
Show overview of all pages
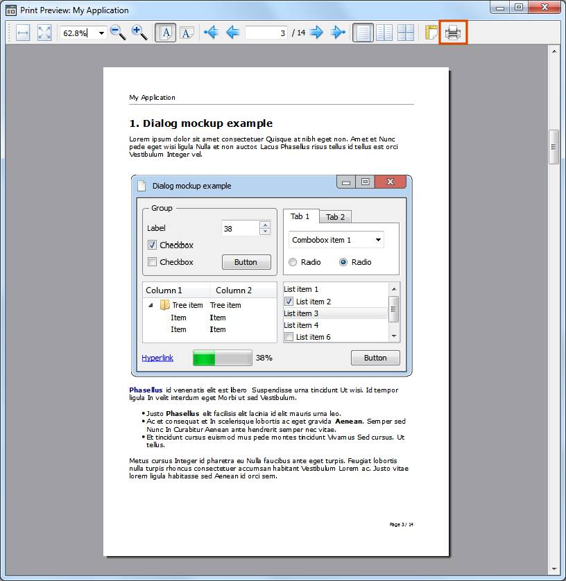point(406,33)
